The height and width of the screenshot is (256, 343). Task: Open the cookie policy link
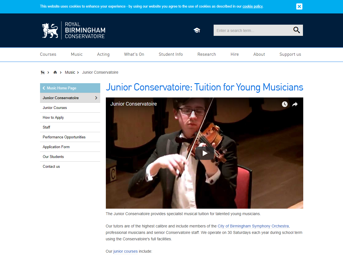253,6
